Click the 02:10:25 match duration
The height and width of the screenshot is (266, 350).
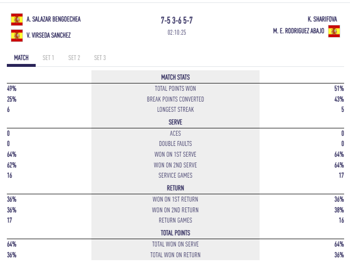(x=177, y=33)
